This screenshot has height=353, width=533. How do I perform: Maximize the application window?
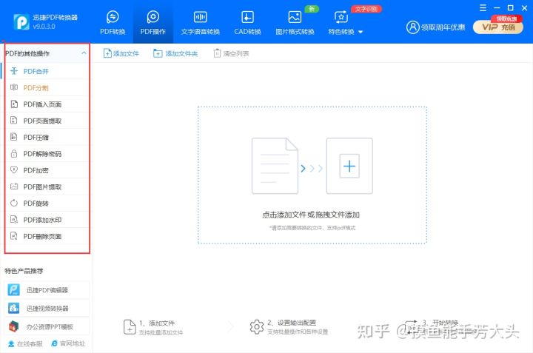(510, 8)
